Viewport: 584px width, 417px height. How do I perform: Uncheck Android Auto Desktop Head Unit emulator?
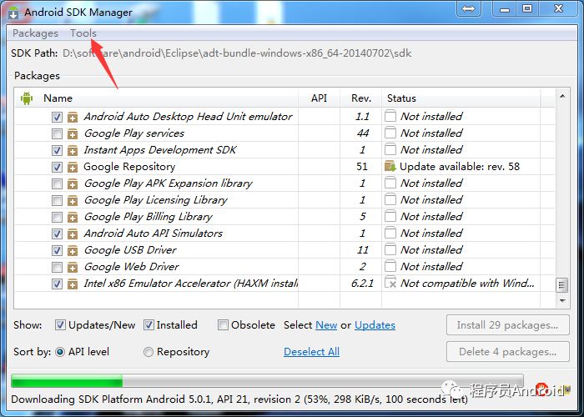[57, 118]
